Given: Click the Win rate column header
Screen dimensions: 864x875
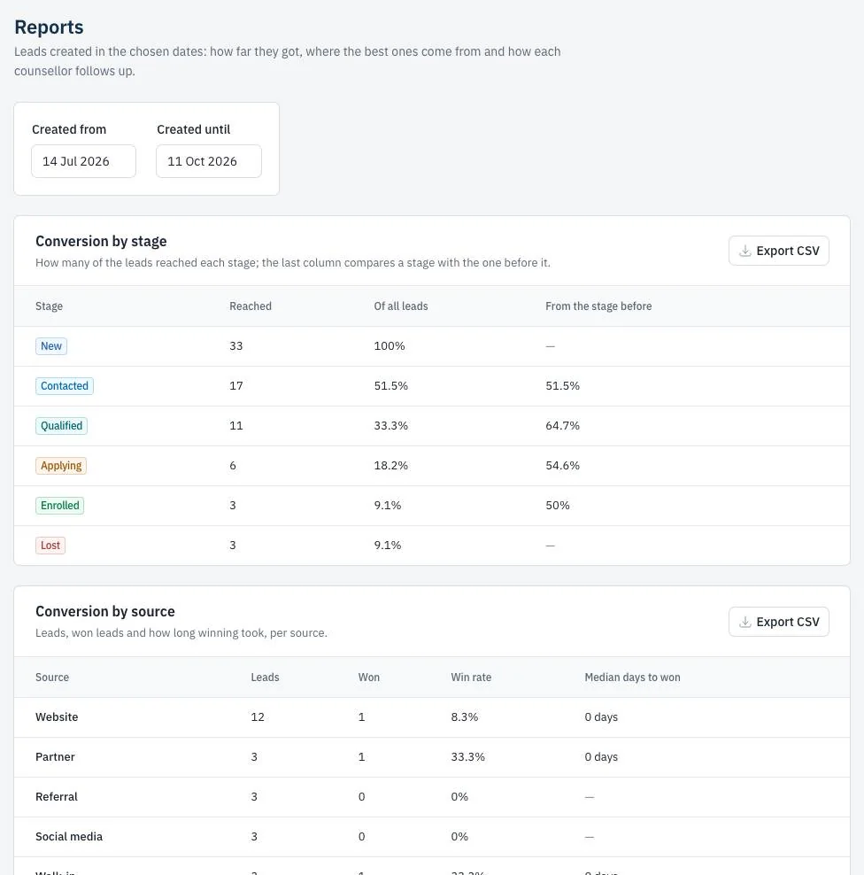Looking at the screenshot, I should click(x=471, y=677).
